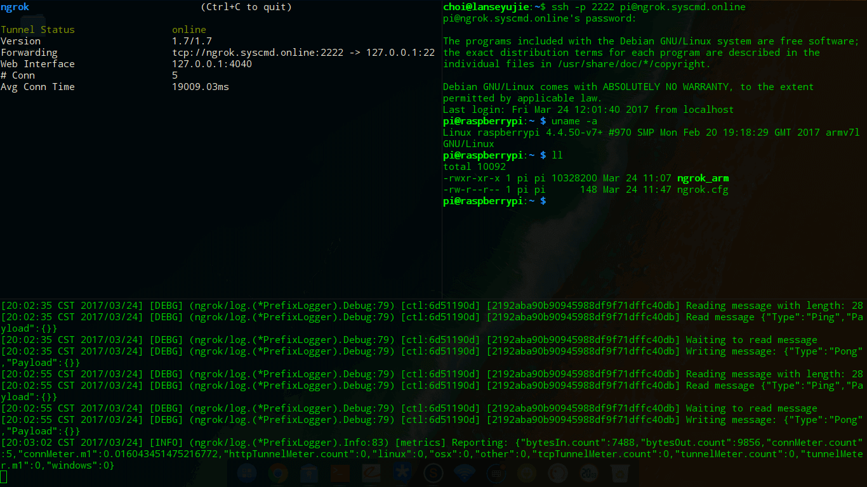Click the '-rwxr-xr-x' permissions string
Viewport: 867px width, 487px height.
[472, 178]
